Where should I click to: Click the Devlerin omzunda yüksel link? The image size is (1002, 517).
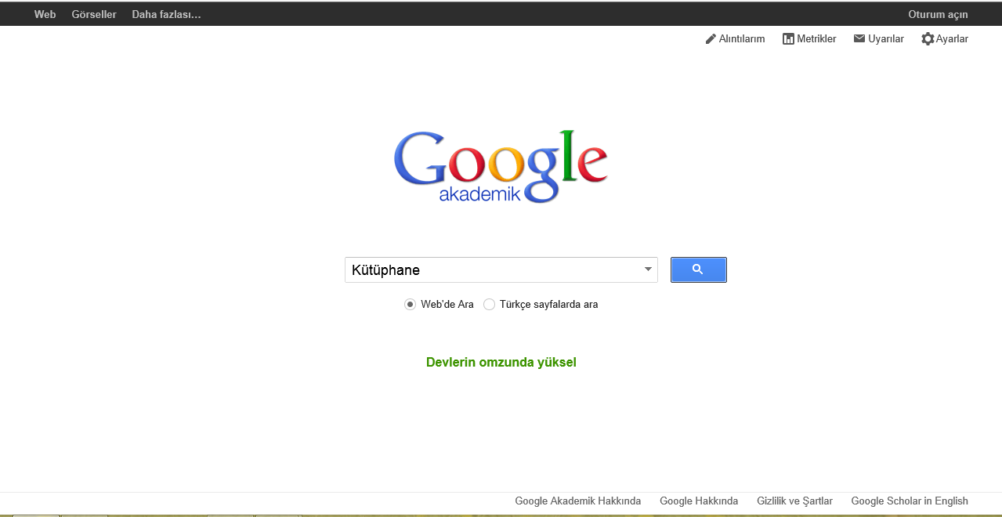[501, 362]
